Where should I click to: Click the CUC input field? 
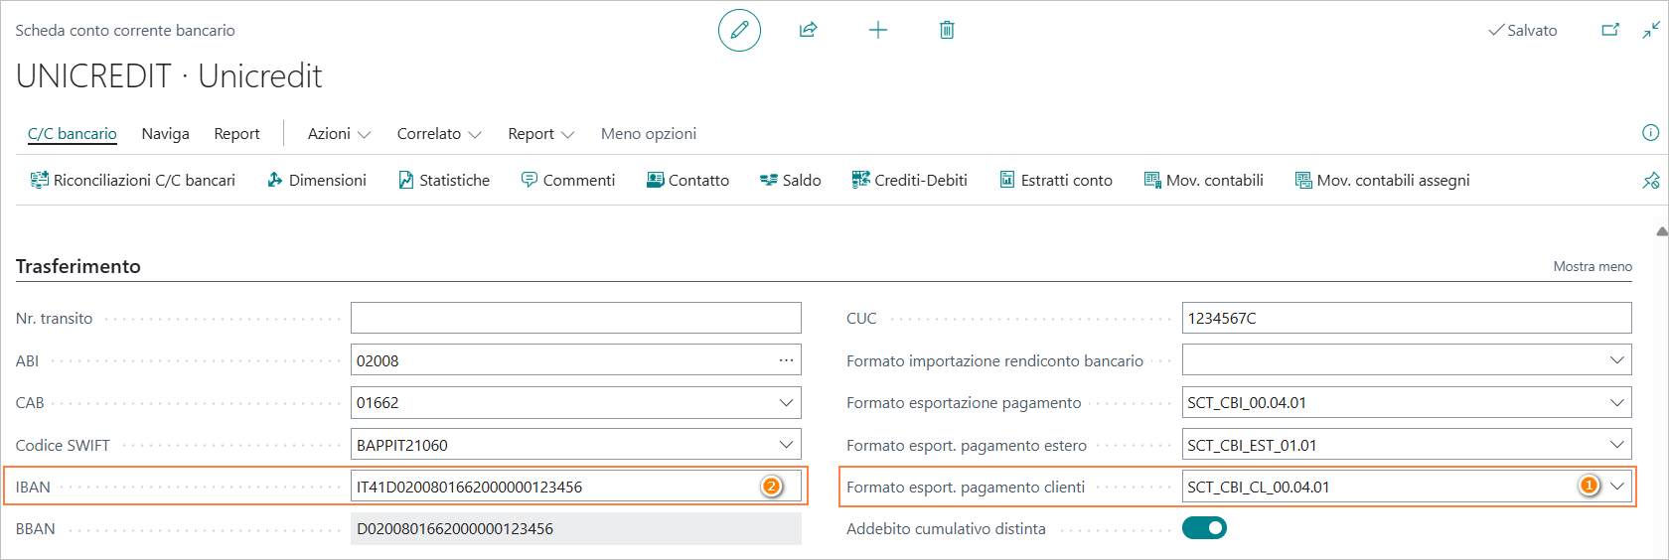pos(1407,318)
